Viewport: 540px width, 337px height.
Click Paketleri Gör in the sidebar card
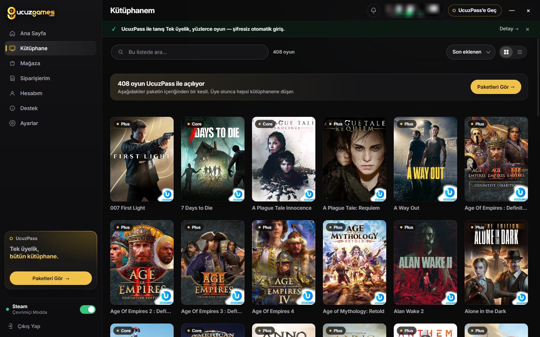(x=51, y=278)
